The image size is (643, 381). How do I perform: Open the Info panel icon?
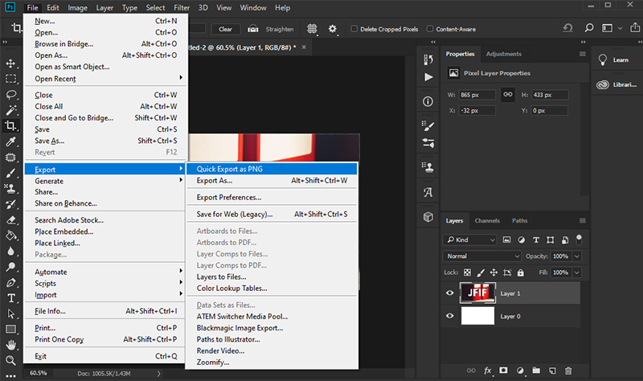click(428, 101)
